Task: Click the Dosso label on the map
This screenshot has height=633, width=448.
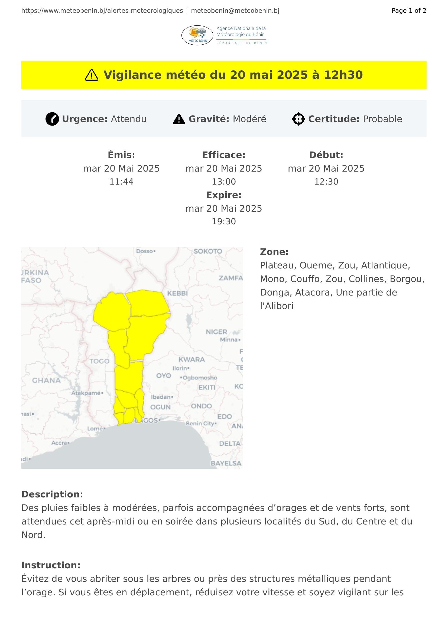Action: [x=145, y=251]
